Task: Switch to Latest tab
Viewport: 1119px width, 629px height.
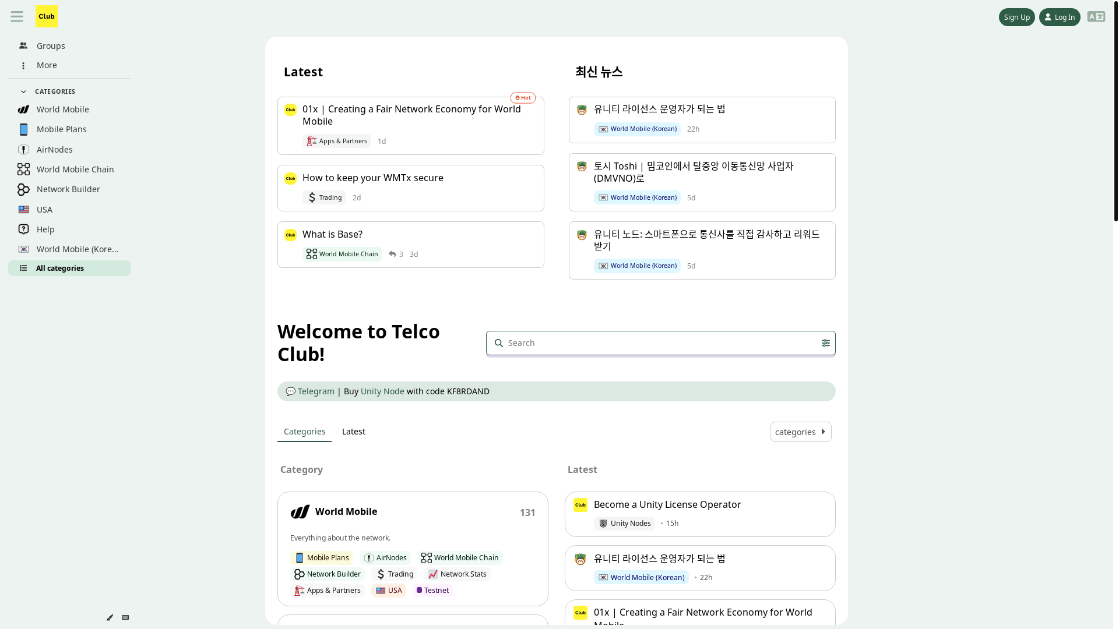Action: click(x=354, y=432)
